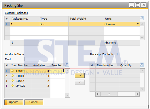
Task: Click the Type column header
Action: 54,19
